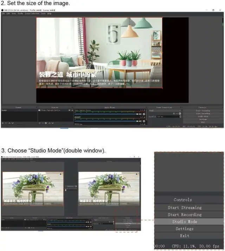The image size is (225, 251).
Task: Move scene down arrow in upper window's Scenes panel
Action: pyautogui.click(x=13, y=123)
